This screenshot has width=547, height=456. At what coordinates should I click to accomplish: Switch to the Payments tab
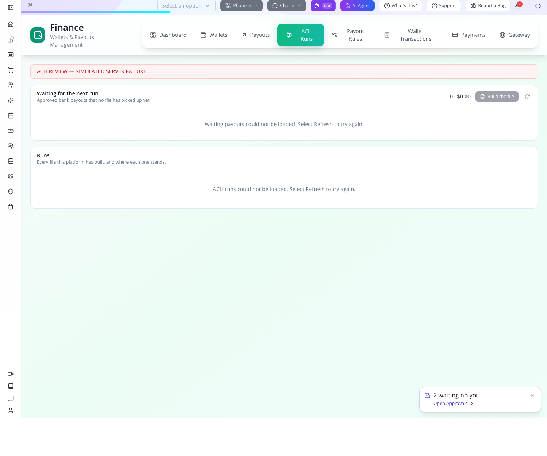point(469,35)
